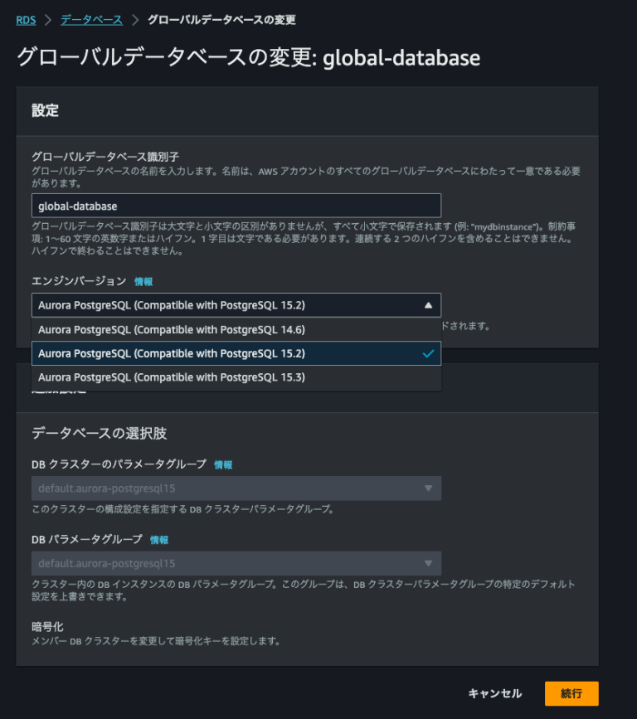The height and width of the screenshot is (719, 637).
Task: Click the global database identifier input field
Action: pyautogui.click(x=235, y=205)
